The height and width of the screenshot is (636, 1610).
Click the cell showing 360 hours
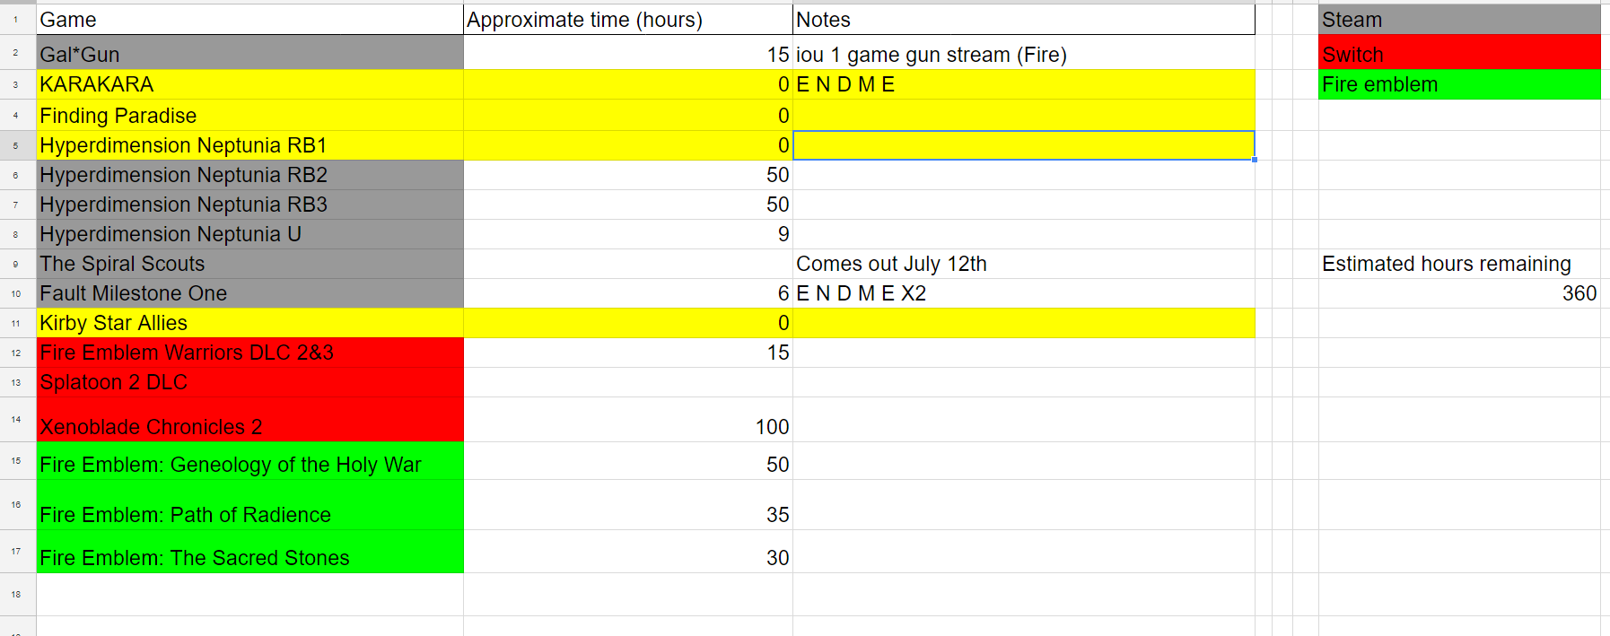click(x=1459, y=293)
